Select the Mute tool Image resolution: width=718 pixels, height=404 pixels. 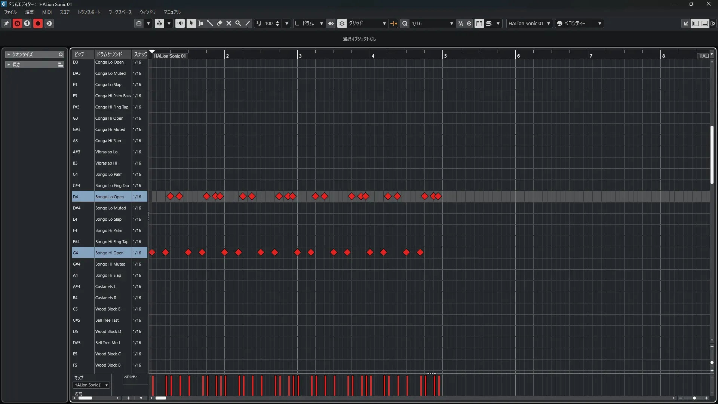229,24
